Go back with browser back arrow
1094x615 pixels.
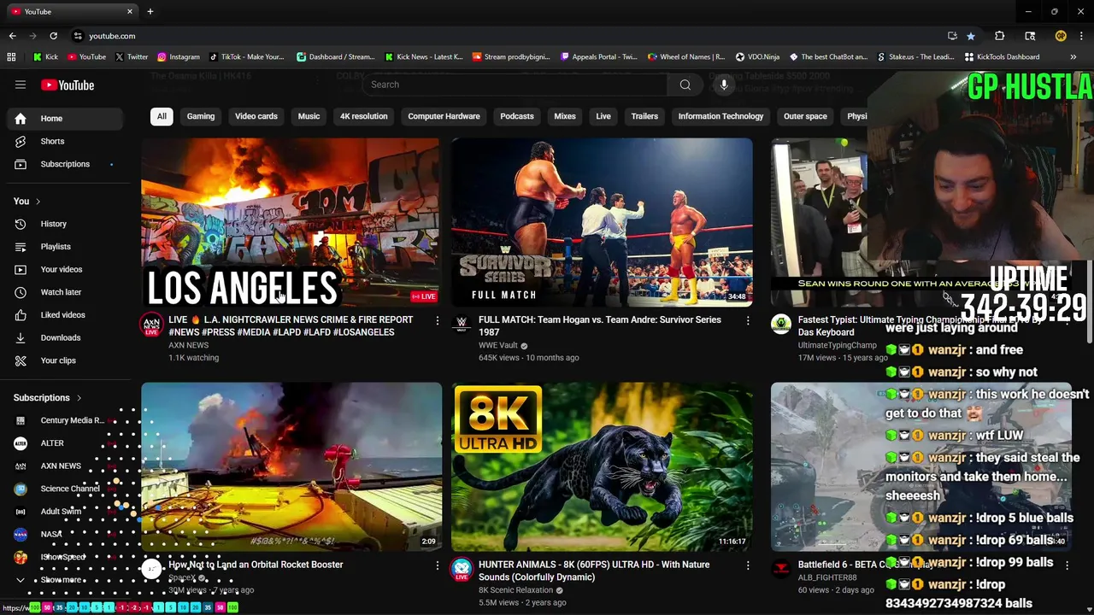tap(12, 36)
